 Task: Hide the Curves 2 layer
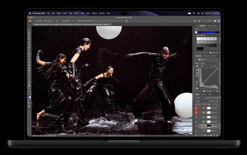pyautogui.click(x=196, y=126)
